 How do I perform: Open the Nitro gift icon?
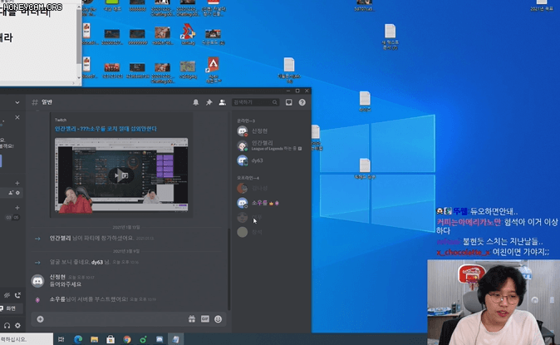[x=192, y=319]
